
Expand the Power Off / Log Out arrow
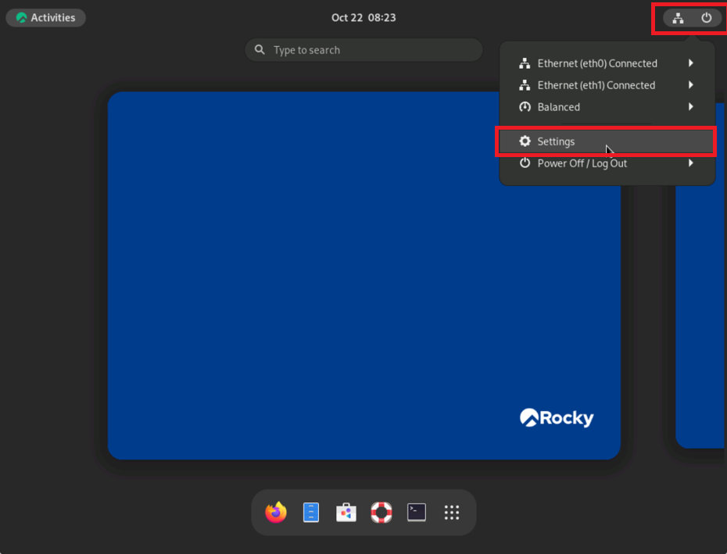coord(691,163)
